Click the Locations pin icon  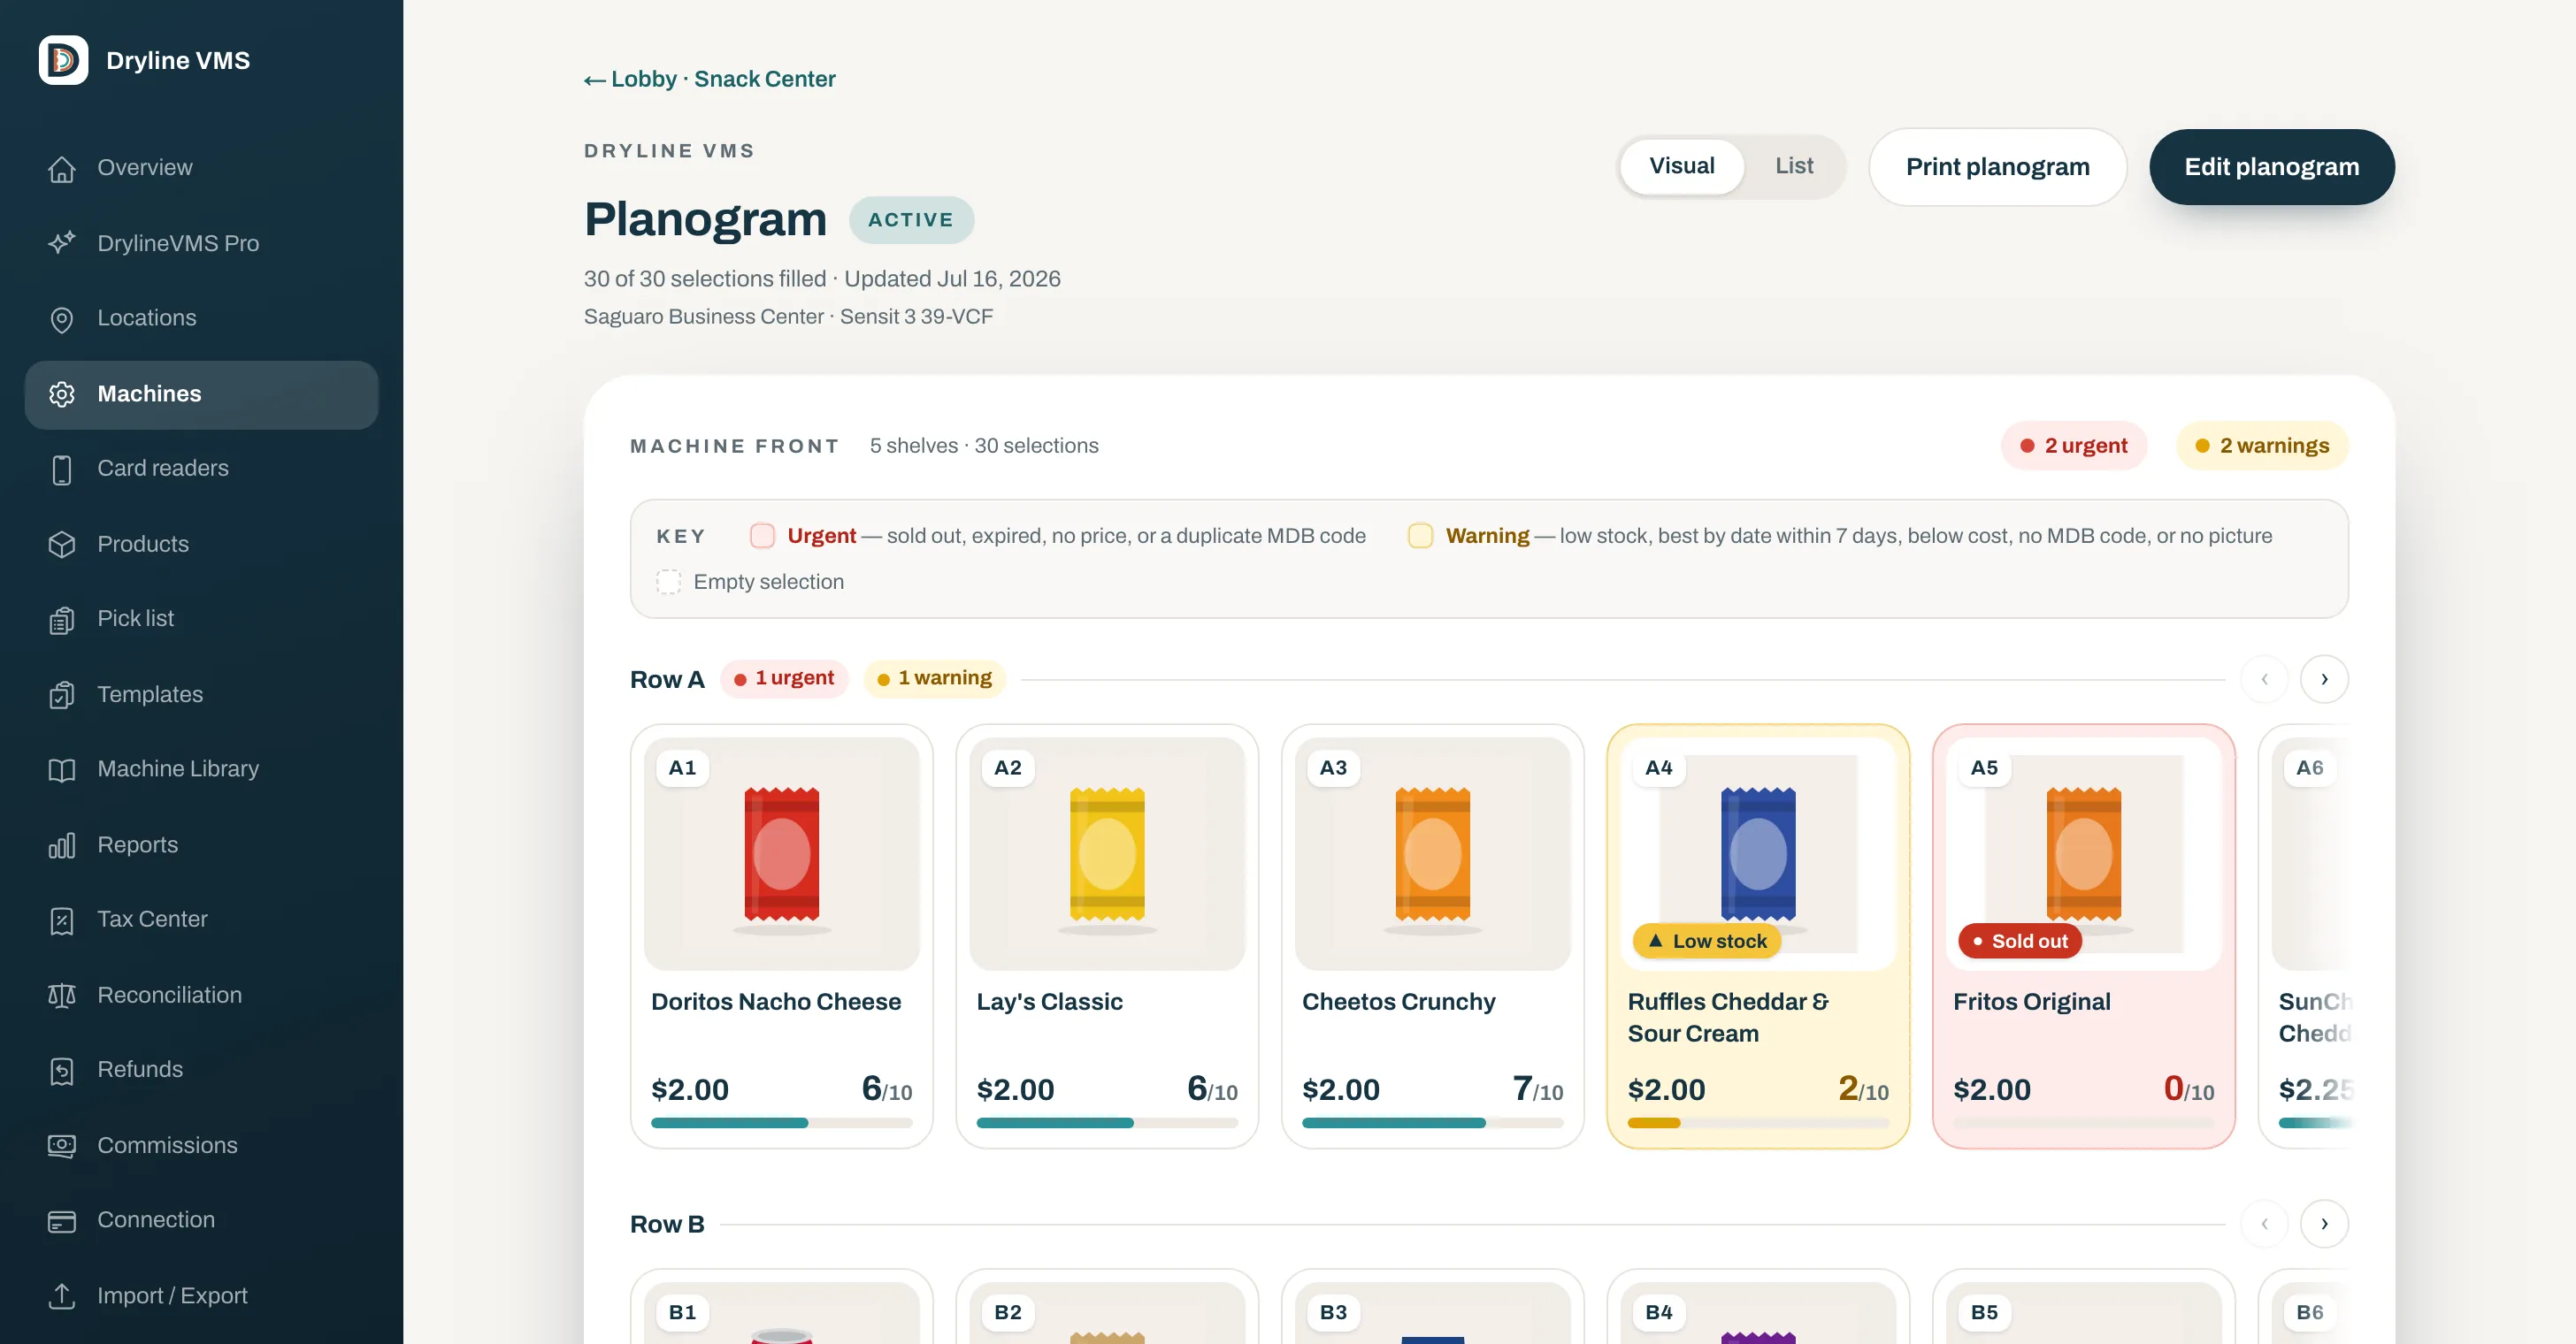(x=62, y=319)
